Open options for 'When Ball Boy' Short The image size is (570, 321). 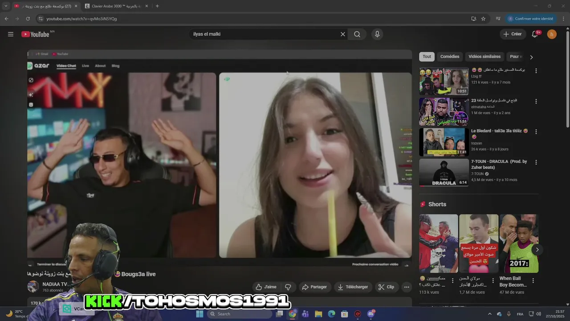pos(533,281)
